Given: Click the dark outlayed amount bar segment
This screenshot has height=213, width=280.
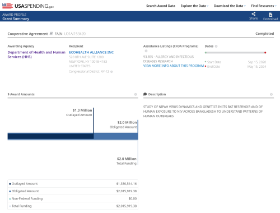Looking at the screenshot, I should pos(50,136).
